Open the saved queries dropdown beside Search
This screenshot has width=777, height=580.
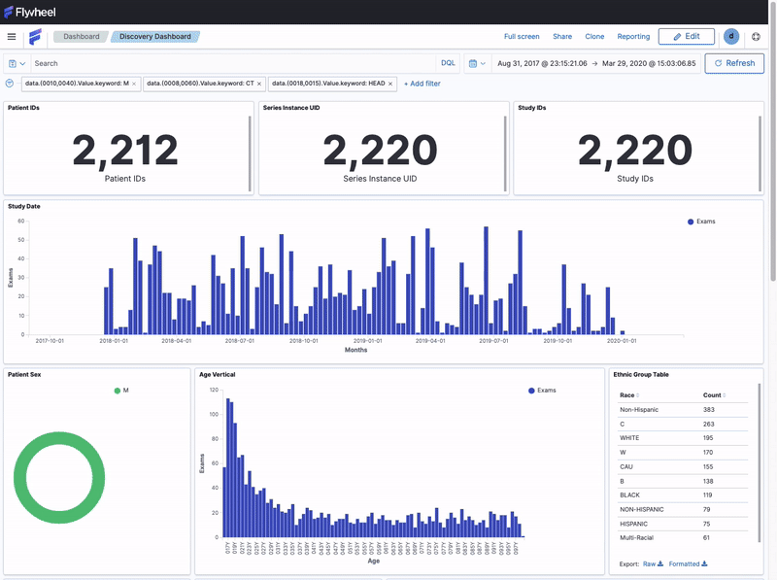click(x=17, y=63)
